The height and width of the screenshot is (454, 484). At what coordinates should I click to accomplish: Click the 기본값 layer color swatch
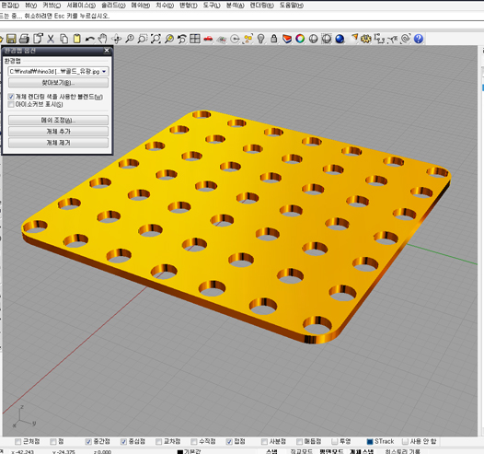coord(180,451)
